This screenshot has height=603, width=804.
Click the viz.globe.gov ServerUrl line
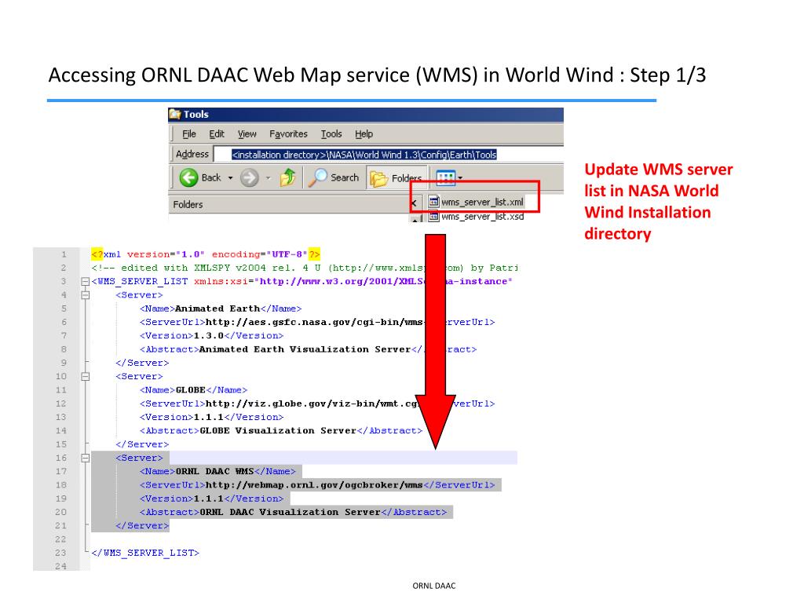[x=317, y=404]
